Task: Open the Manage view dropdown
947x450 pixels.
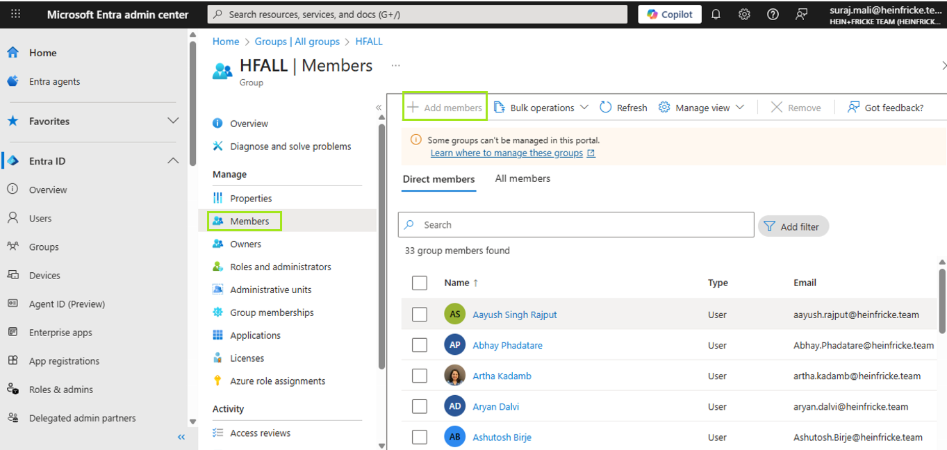Action: coord(702,108)
